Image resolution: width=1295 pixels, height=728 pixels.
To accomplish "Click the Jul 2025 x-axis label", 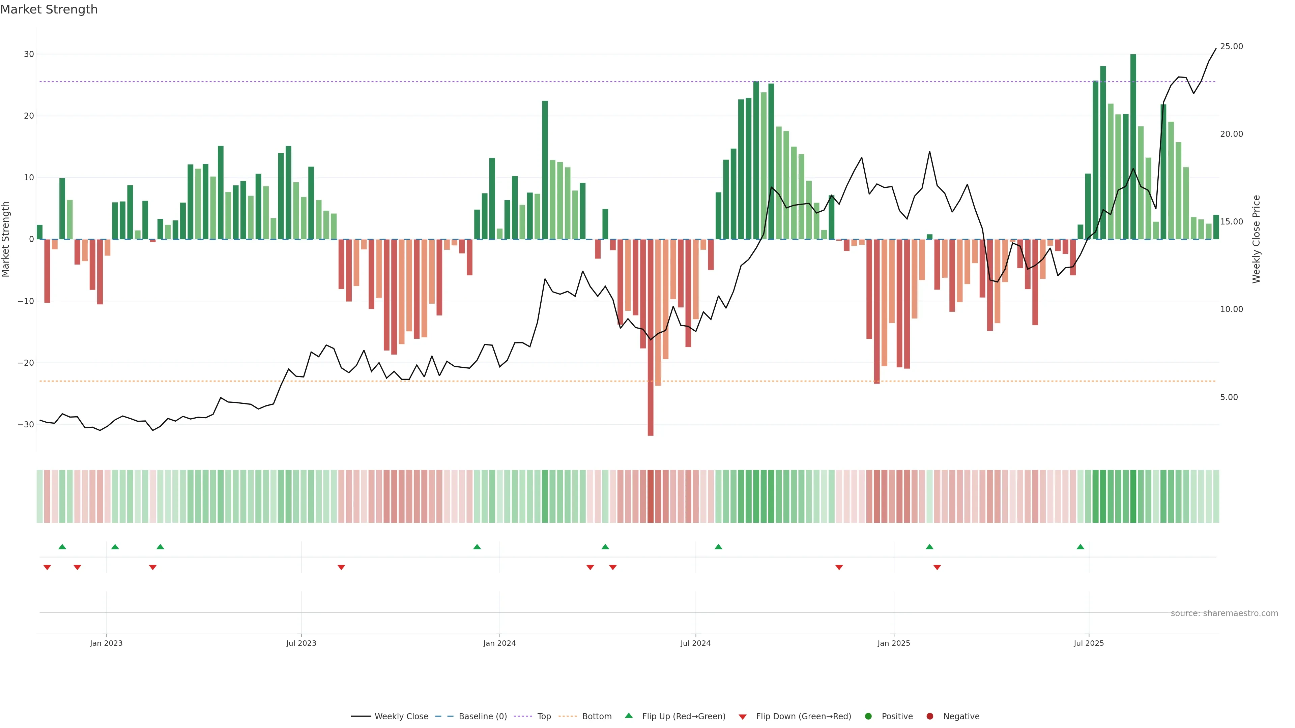I will 1088,643.
